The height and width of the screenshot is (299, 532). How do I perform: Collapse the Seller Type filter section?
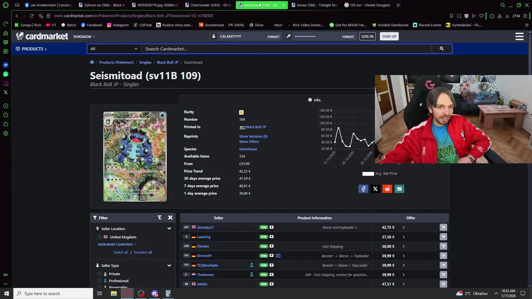[169, 266]
